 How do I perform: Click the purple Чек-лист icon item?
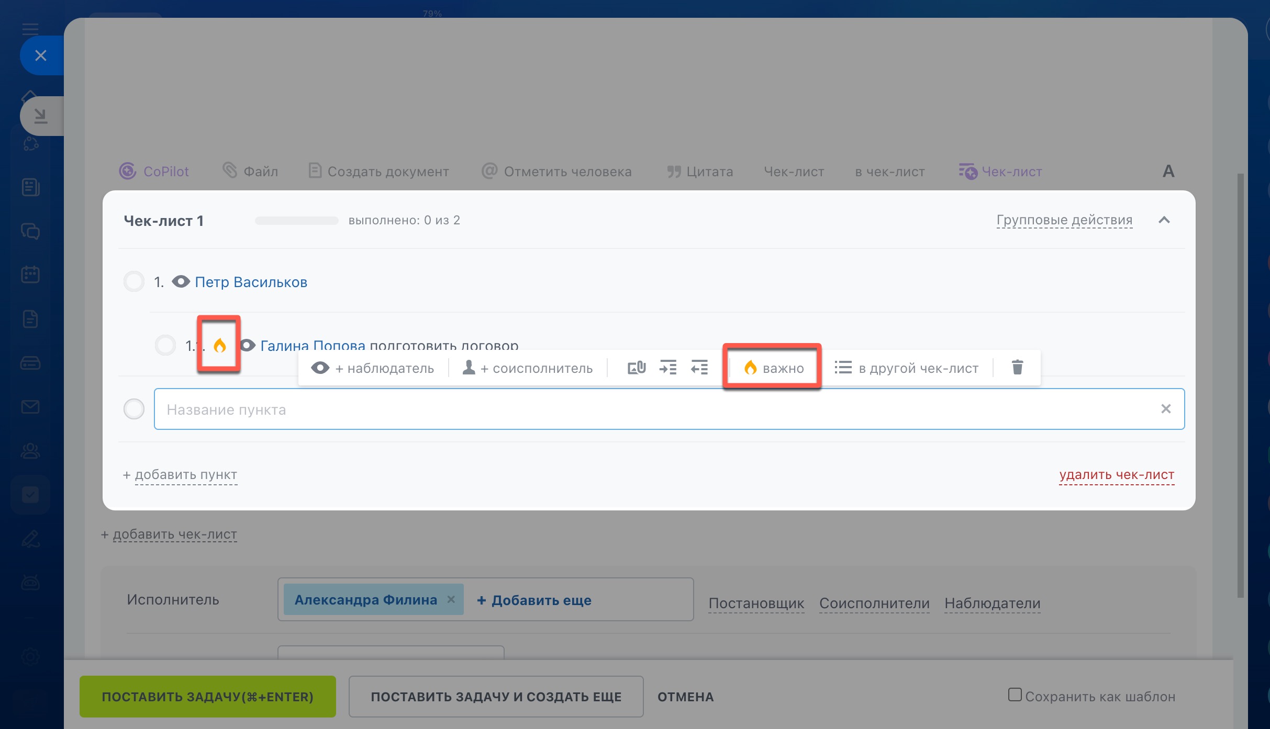click(x=1000, y=172)
